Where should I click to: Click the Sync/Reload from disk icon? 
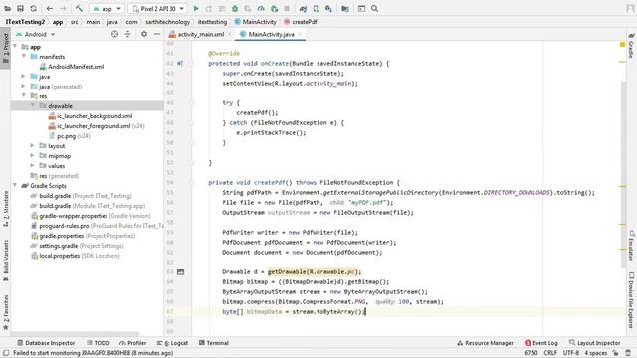pos(33,9)
